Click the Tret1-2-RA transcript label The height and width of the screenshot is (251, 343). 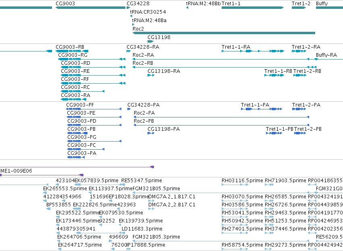pos(306,47)
